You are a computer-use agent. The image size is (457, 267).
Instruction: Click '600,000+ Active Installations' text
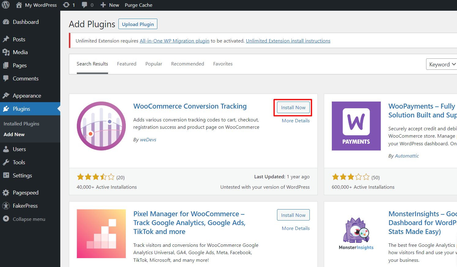pyautogui.click(x=363, y=187)
